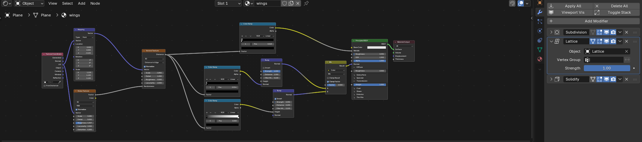
Task: Open the Node menu
Action: tap(95, 3)
